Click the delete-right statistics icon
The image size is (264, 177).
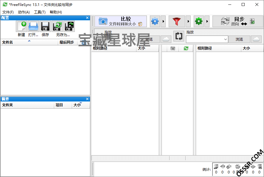tap(260, 167)
